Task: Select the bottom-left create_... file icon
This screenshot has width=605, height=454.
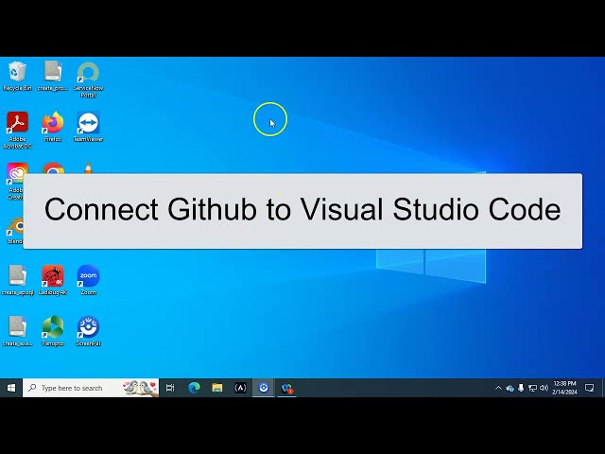Action: pyautogui.click(x=17, y=331)
